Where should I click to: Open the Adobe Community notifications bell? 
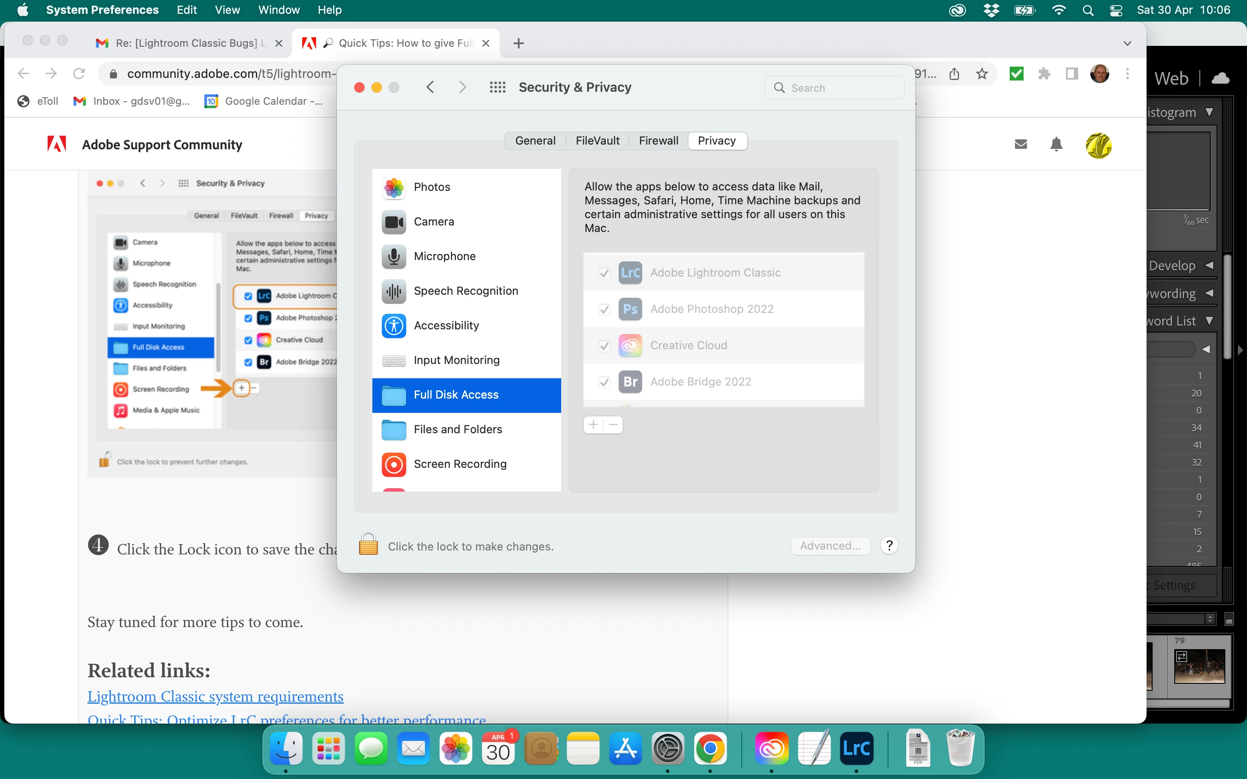coord(1056,144)
